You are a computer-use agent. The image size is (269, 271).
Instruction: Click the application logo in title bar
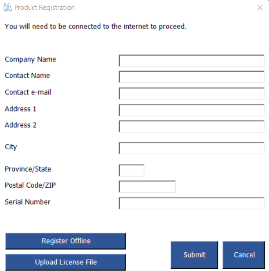pos(8,8)
